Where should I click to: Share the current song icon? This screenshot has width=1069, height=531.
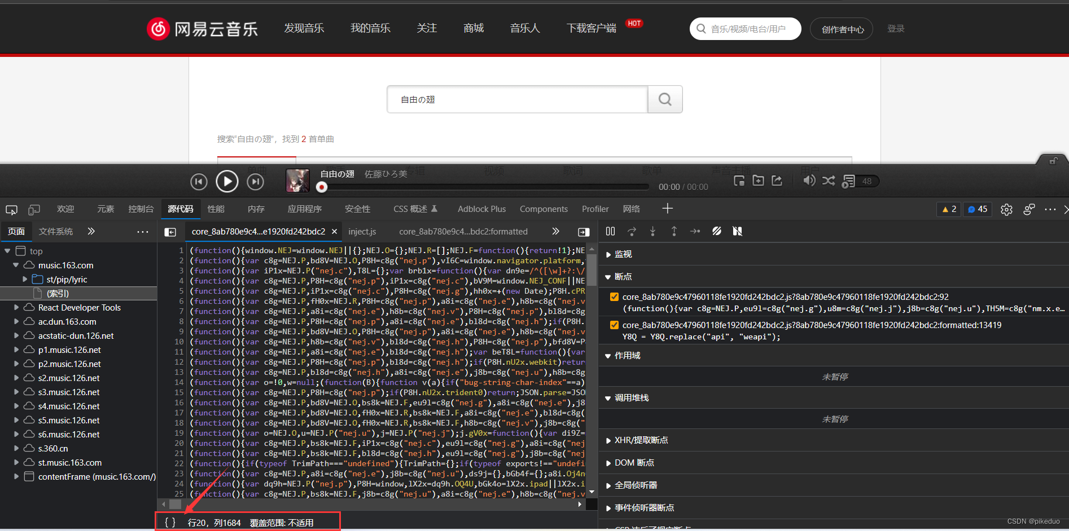[x=777, y=180]
